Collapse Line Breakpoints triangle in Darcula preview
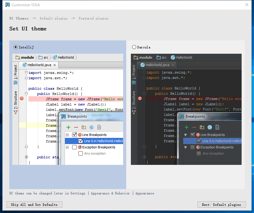The width and height of the screenshot is (254, 213). 186,135
